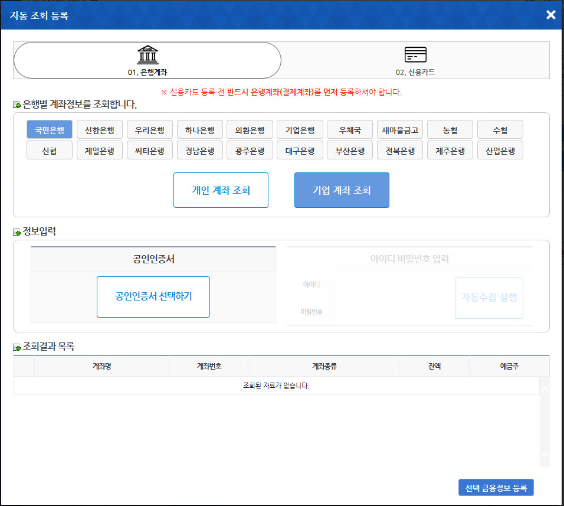Screen dimensions: 564x506
Task: Click the 예금주 column header
Action: tap(509, 366)
